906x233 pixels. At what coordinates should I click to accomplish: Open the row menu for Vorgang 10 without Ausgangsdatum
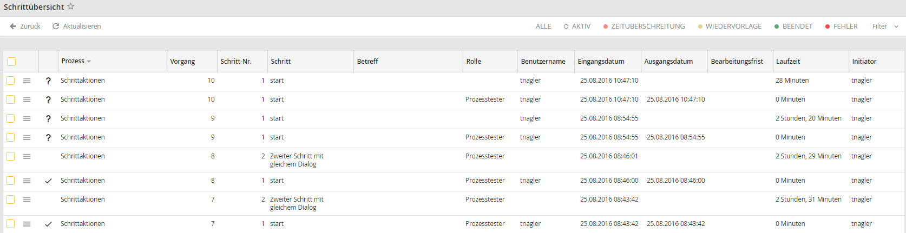27,81
